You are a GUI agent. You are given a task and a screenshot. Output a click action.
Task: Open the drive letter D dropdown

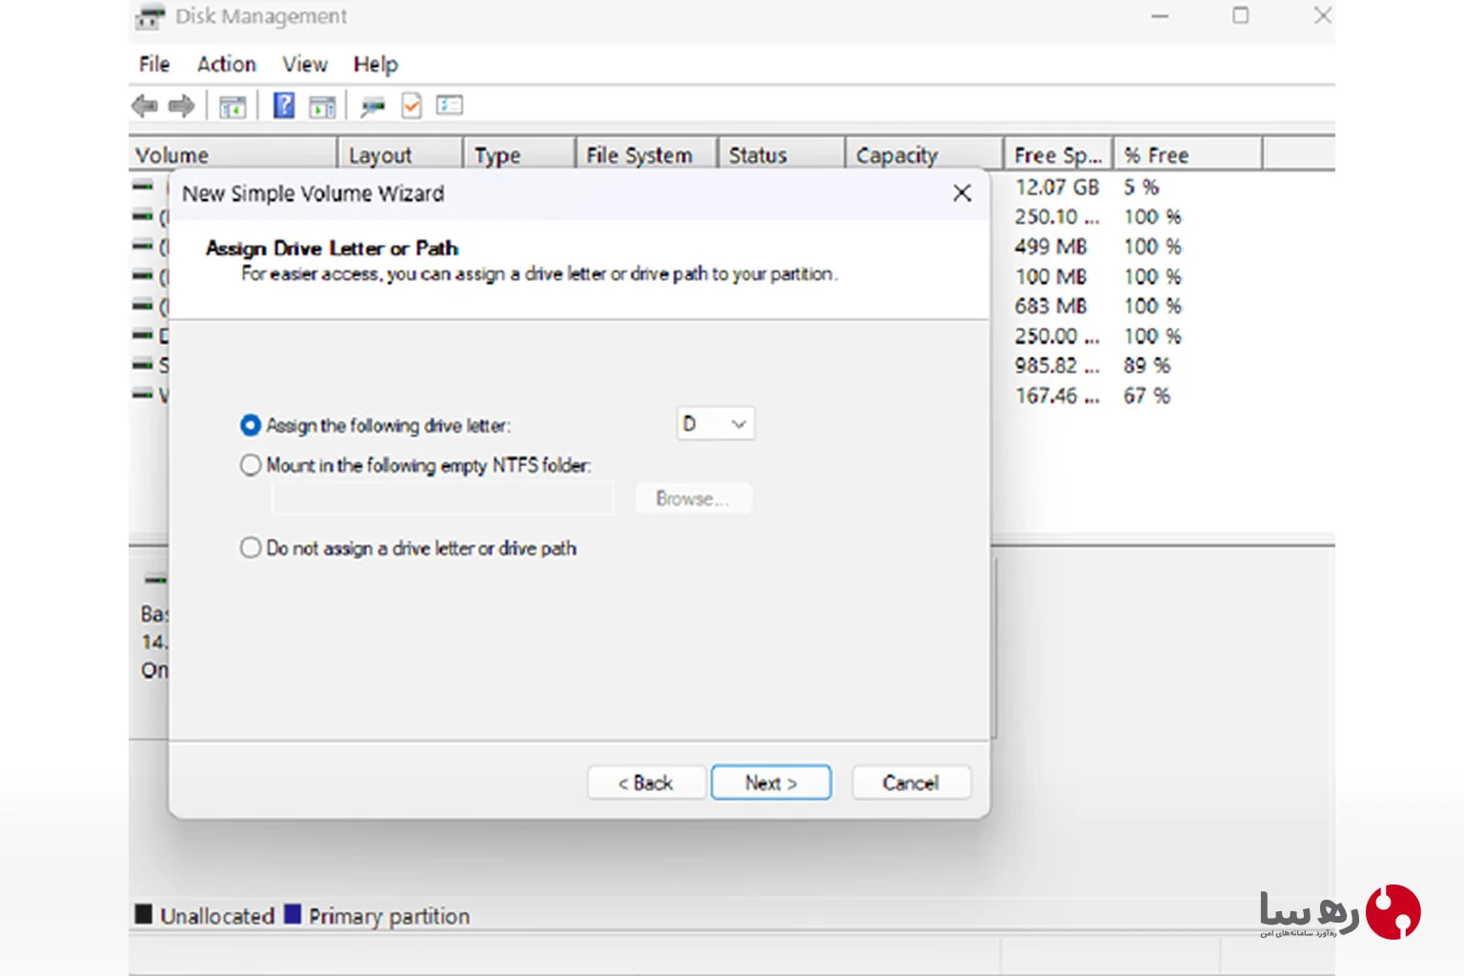click(x=715, y=424)
